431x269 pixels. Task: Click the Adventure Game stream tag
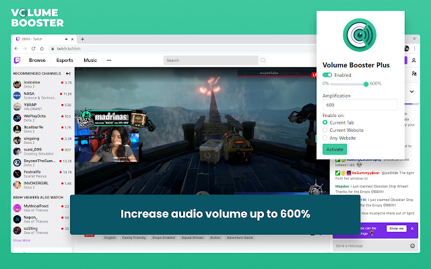[x=240, y=237]
